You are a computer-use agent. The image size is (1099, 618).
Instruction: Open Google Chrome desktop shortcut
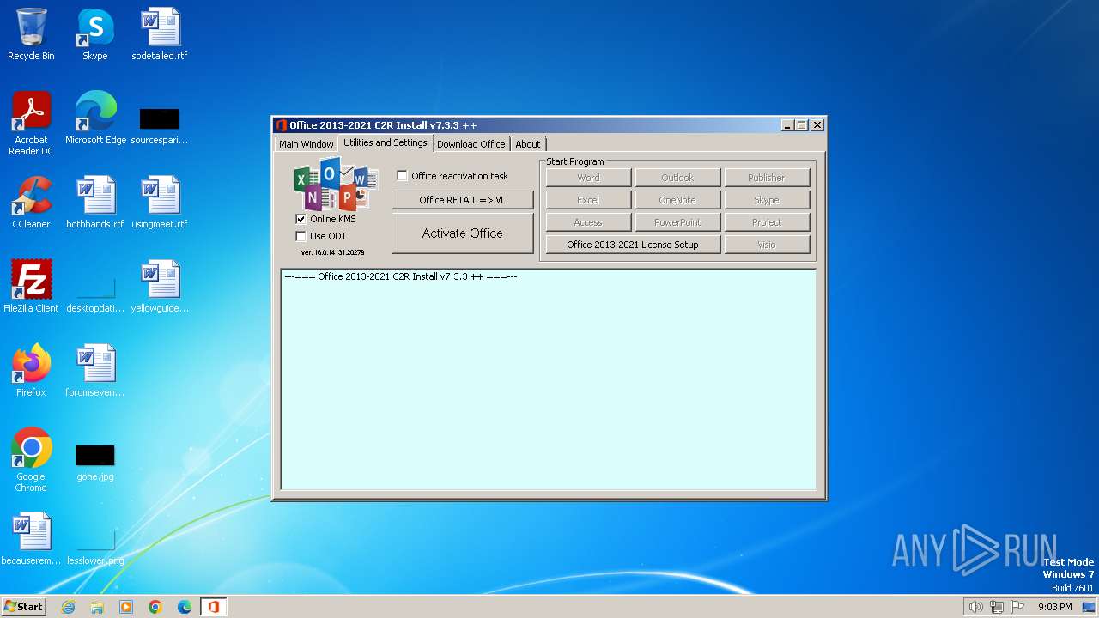pos(31,459)
